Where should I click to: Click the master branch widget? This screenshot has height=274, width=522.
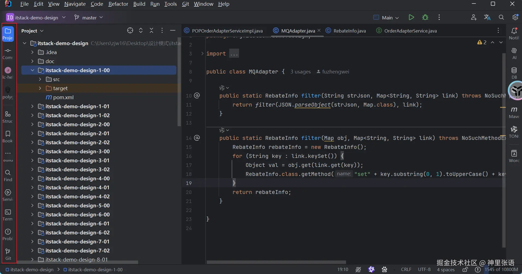click(x=89, y=17)
